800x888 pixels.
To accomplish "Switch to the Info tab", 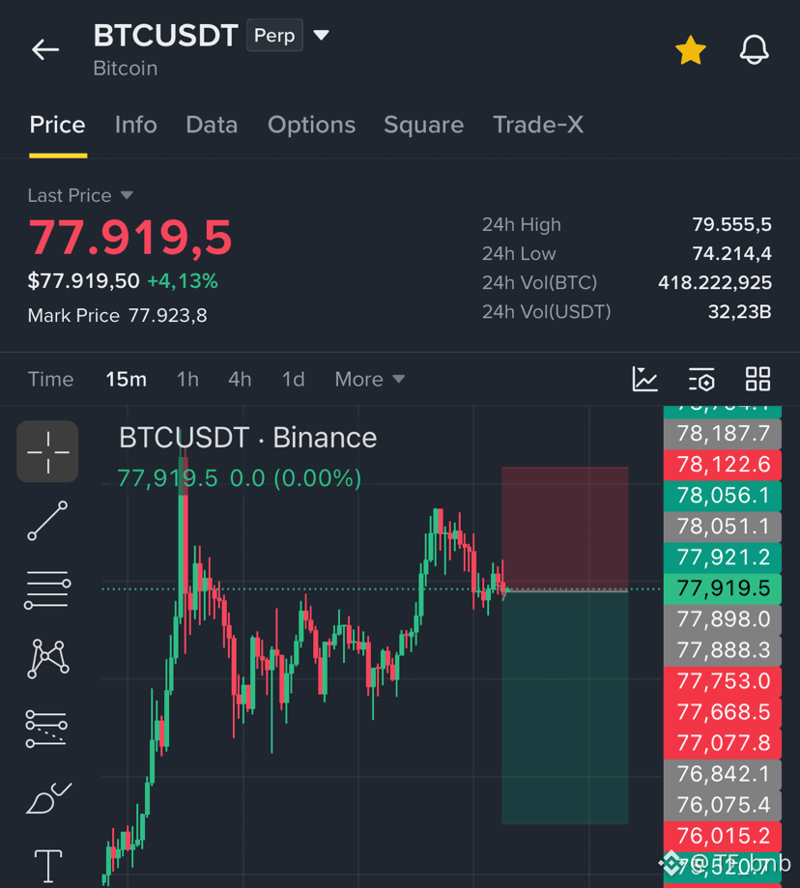I will 136,125.
